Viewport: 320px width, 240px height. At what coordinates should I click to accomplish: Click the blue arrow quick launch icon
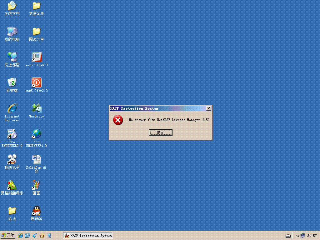pyautogui.click(x=35, y=236)
